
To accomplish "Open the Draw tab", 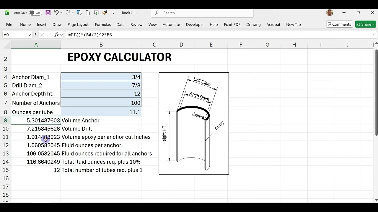I will 57,24.
